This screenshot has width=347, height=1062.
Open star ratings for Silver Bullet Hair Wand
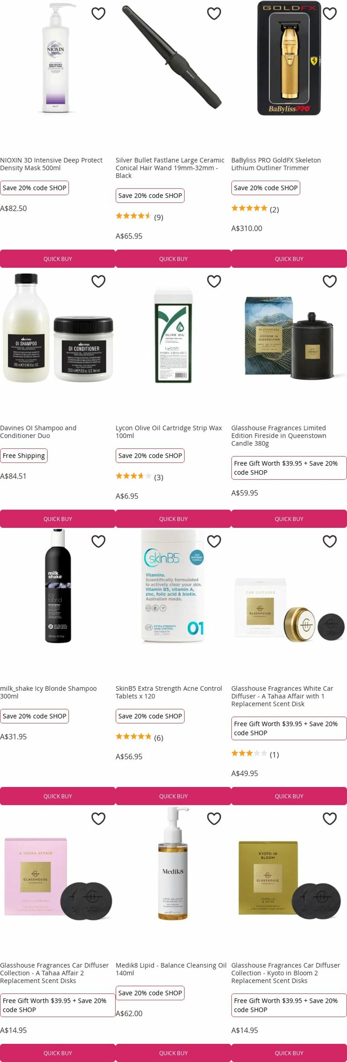pyautogui.click(x=139, y=216)
